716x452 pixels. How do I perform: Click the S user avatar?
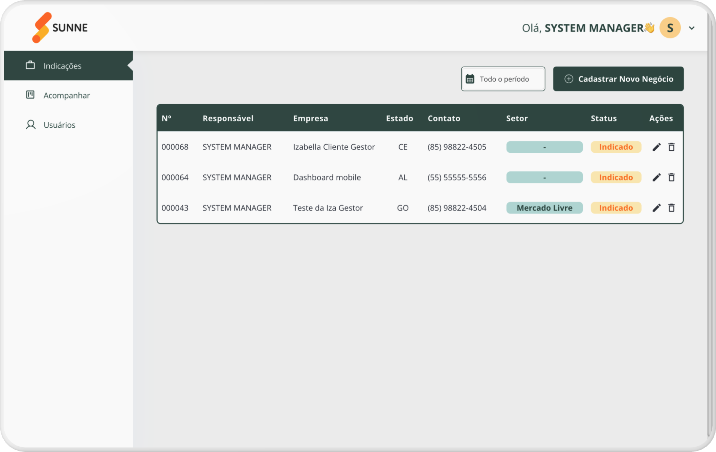670,28
